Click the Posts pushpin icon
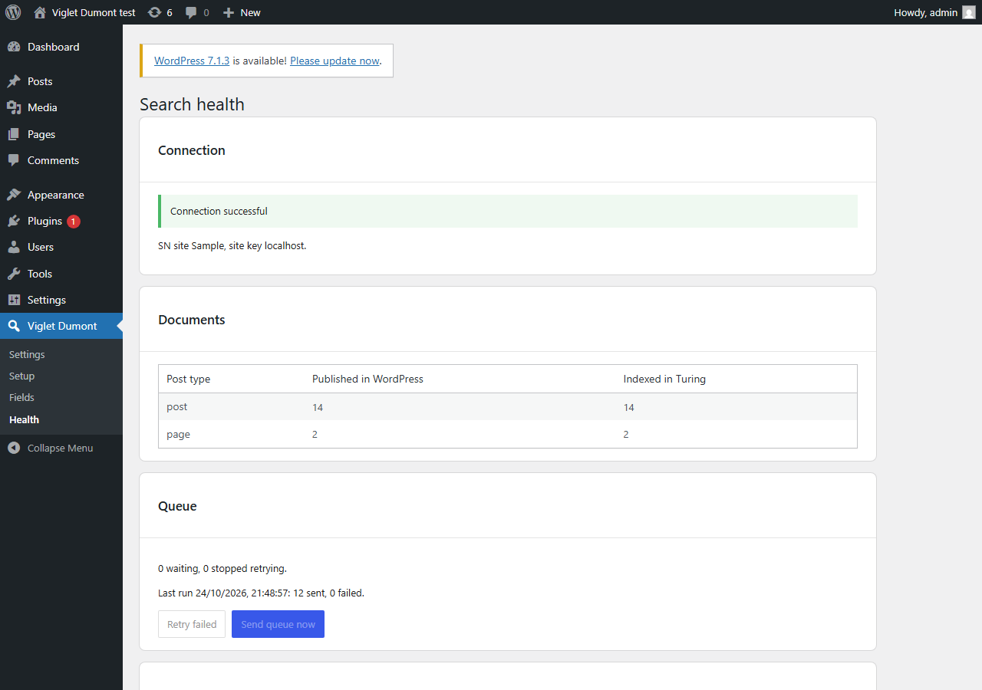This screenshot has width=982, height=690. pyautogui.click(x=14, y=81)
